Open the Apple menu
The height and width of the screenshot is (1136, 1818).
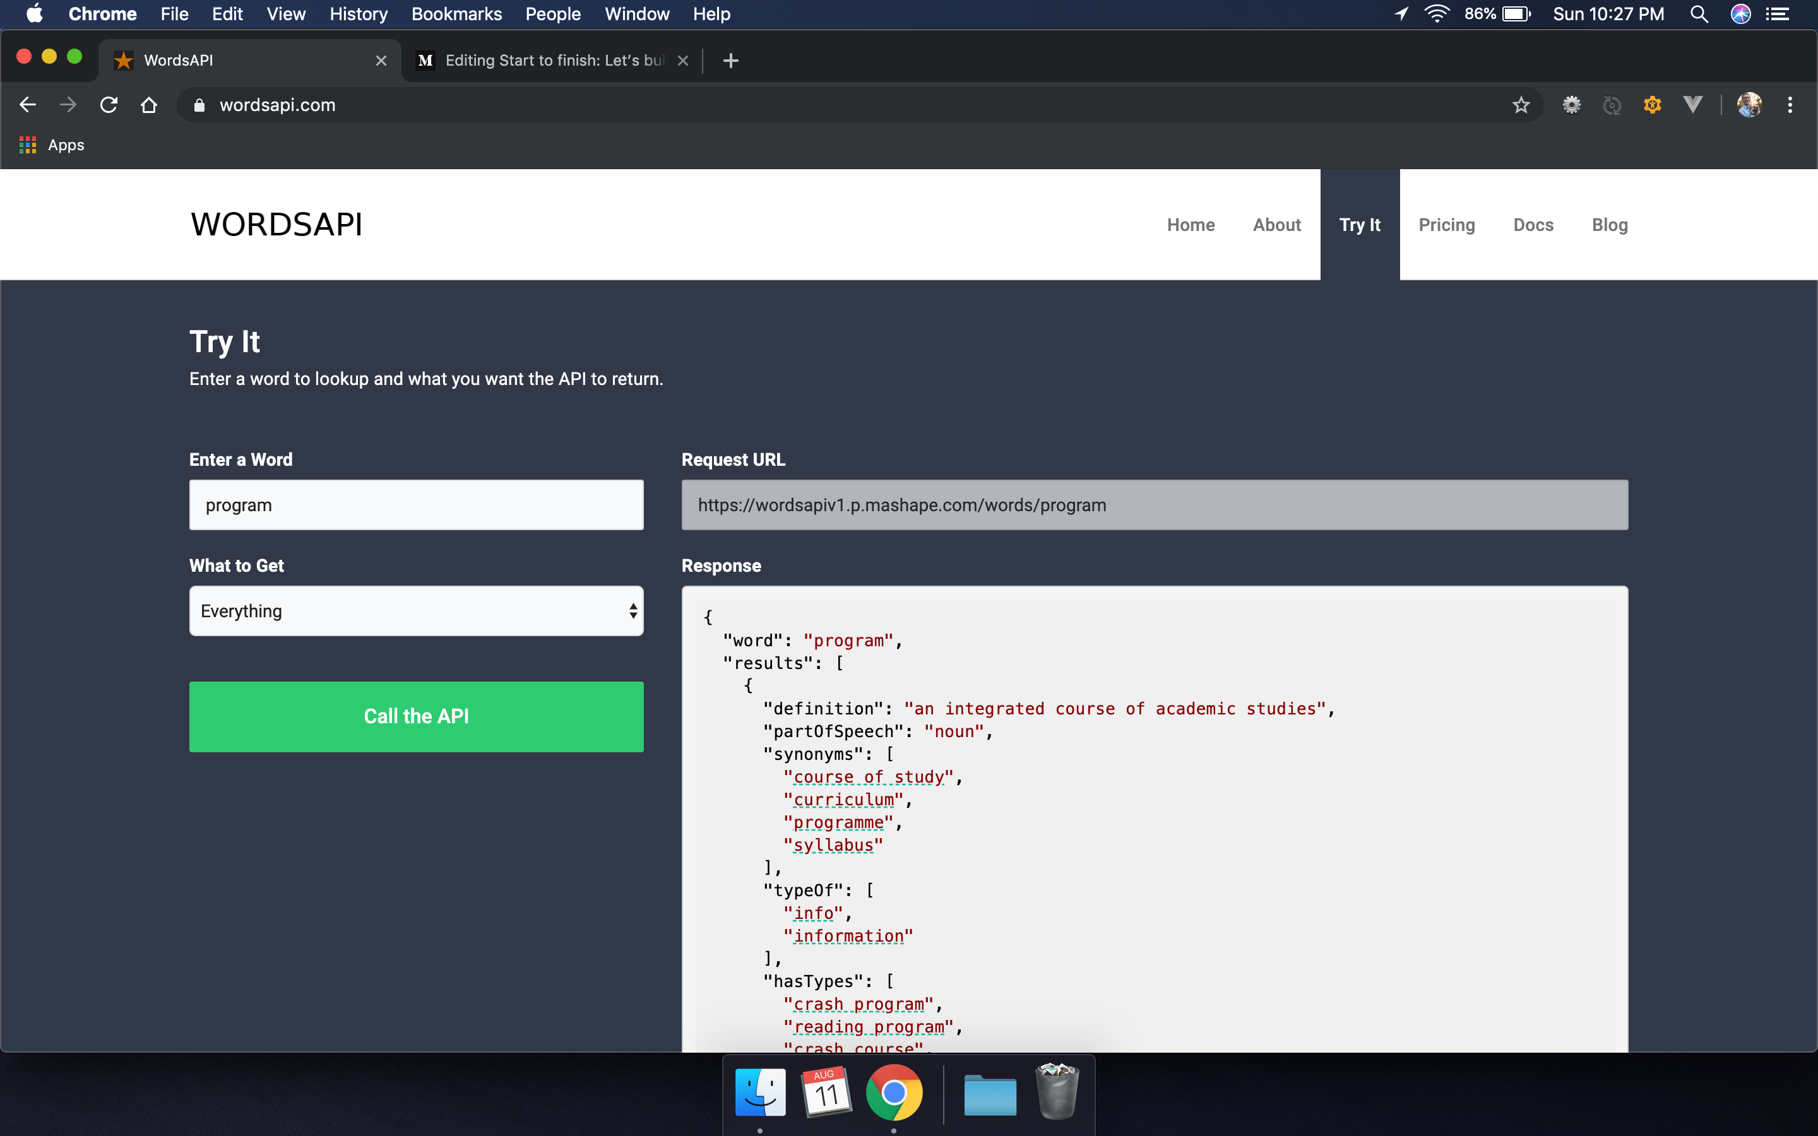pos(35,13)
